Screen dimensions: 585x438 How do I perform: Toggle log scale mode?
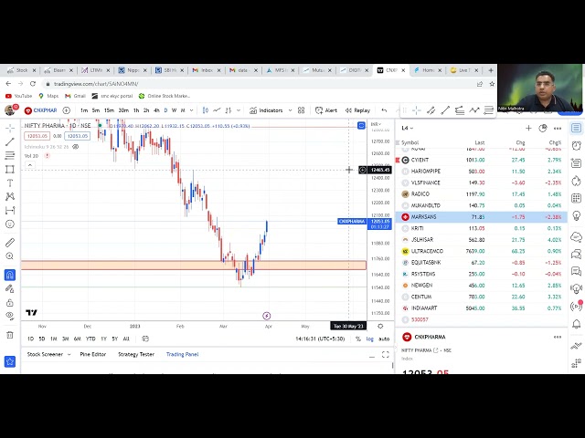pos(369,339)
